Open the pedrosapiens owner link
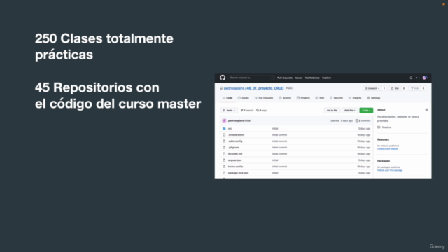The height and width of the screenshot is (252, 448). (x=234, y=88)
